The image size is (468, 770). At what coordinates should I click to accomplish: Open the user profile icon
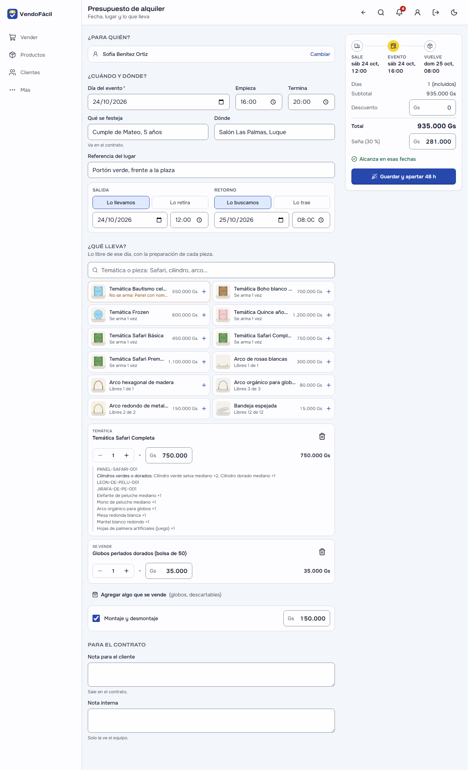(x=418, y=12)
